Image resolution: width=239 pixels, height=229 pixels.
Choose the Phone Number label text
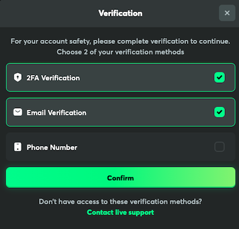(x=52, y=147)
